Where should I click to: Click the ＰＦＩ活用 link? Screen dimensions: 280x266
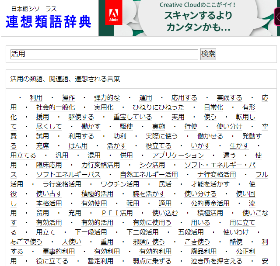(x=117, y=213)
